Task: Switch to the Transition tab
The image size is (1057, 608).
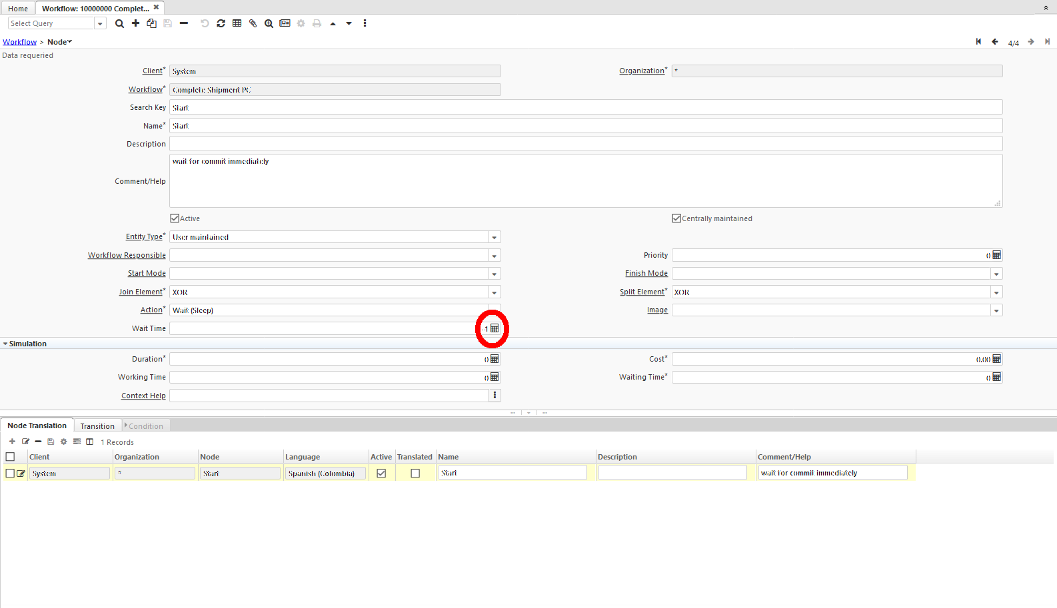Action: 97,426
